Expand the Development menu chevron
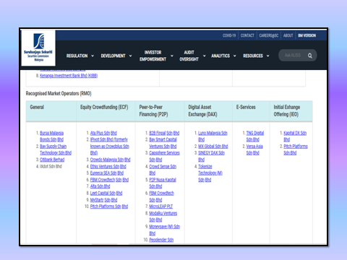This screenshot has width=347, height=260. click(x=130, y=56)
